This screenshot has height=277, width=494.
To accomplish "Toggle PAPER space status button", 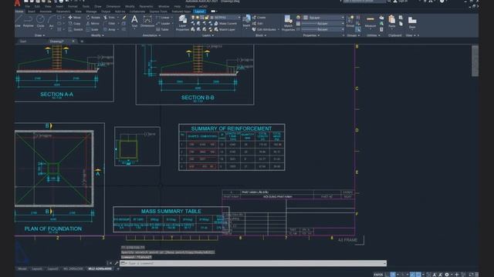I will tap(378, 275).
